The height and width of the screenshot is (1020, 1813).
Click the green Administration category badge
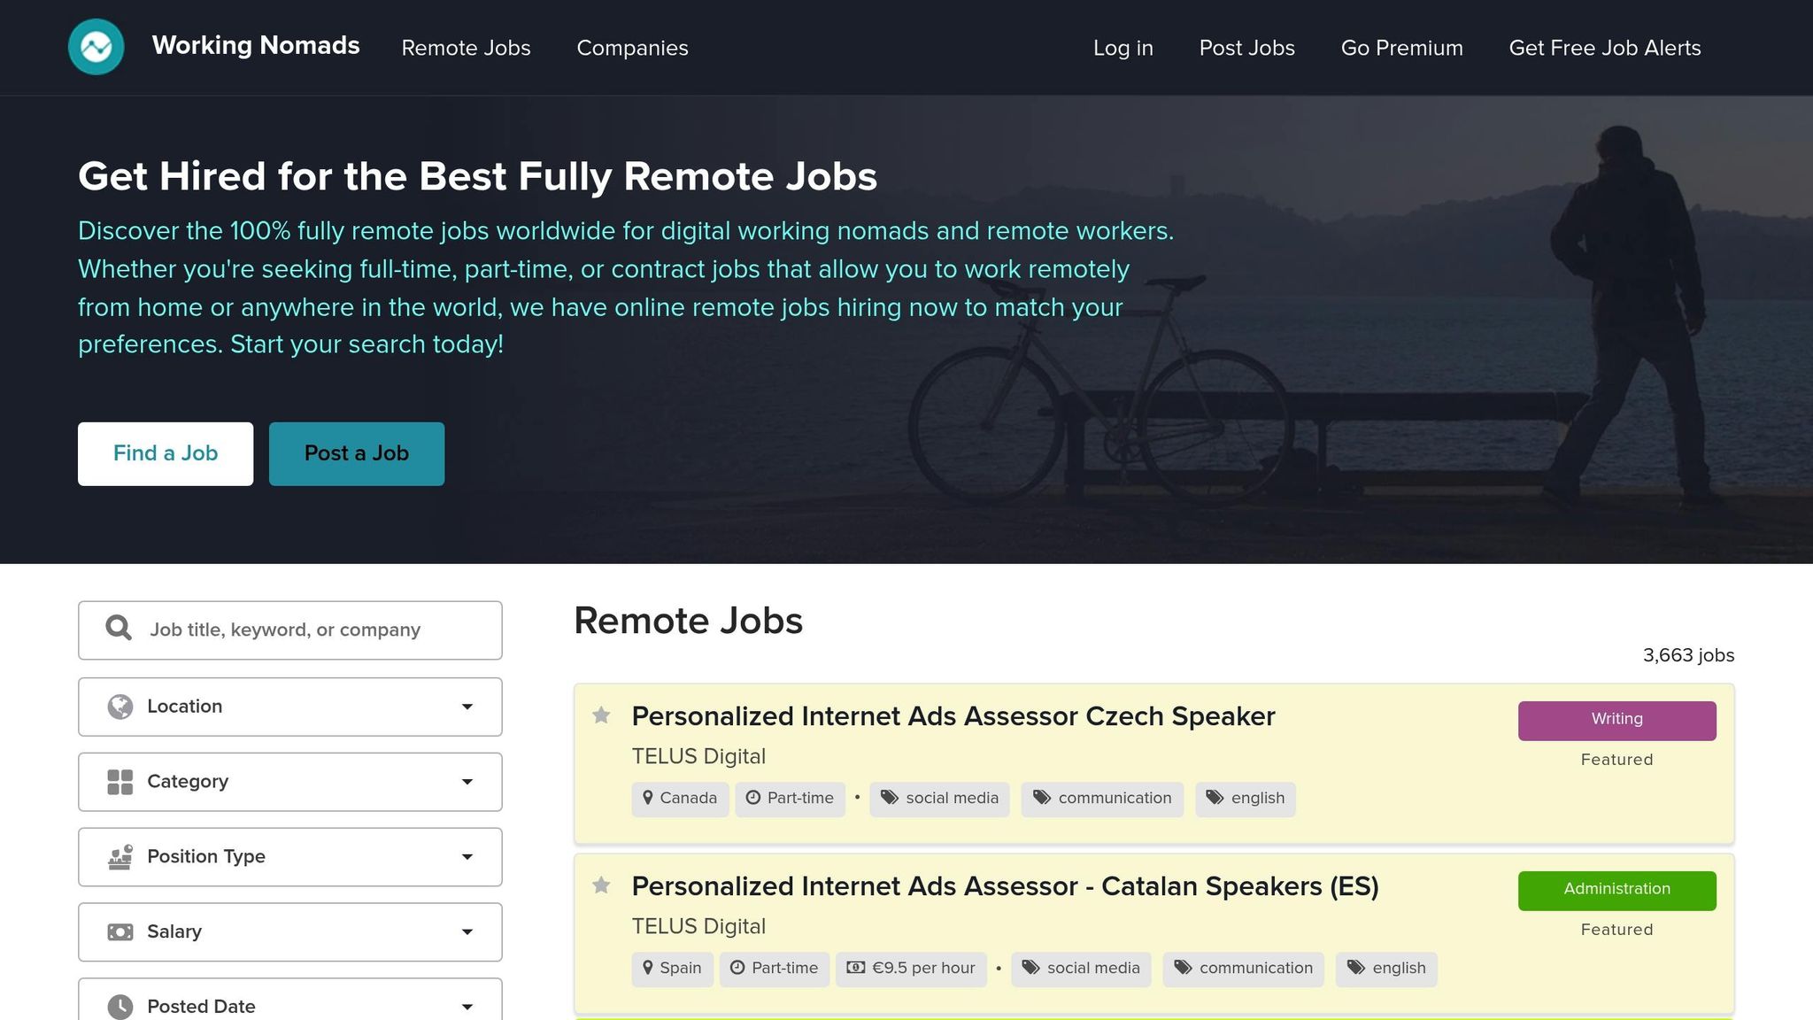tap(1616, 890)
